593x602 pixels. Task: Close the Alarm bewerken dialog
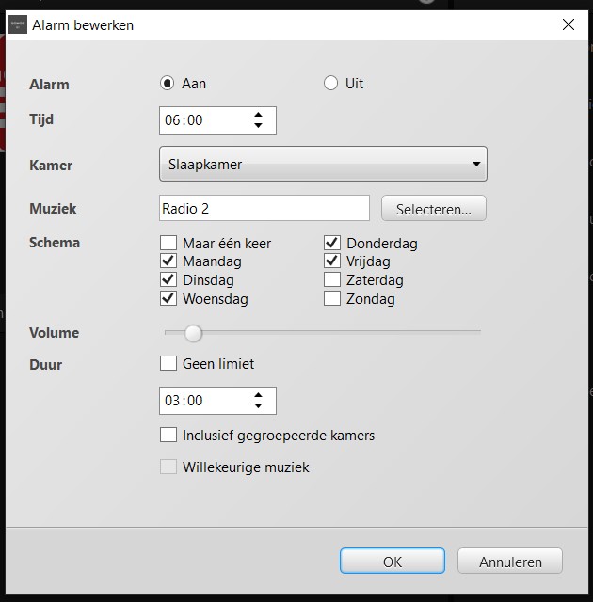click(569, 25)
